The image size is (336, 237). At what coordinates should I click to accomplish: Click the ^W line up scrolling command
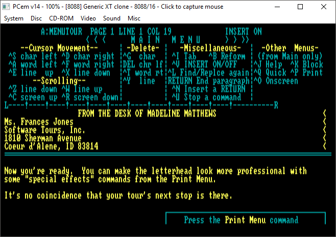(x=82, y=89)
